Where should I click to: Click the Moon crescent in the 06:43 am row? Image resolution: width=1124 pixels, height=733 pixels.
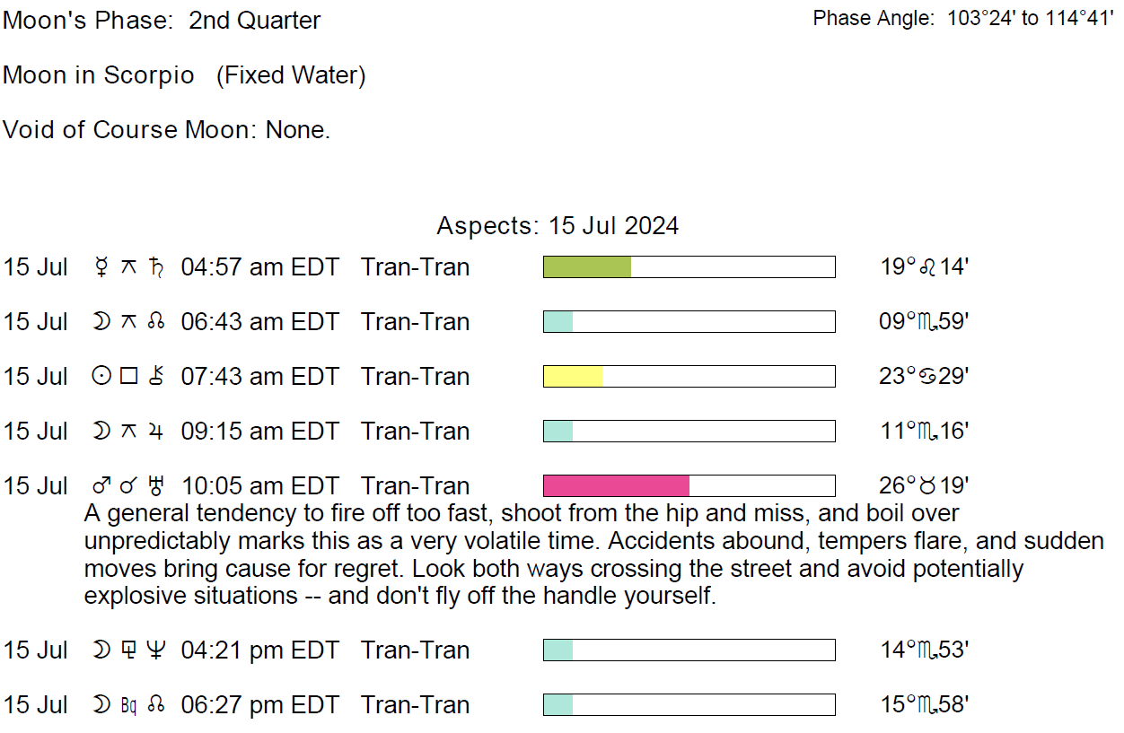[101, 322]
